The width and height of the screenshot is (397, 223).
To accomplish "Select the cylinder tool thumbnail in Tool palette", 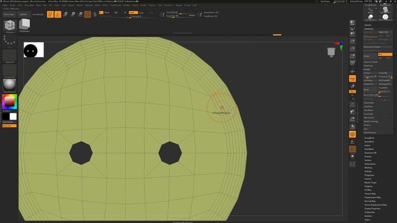I will pyautogui.click(x=370, y=17).
